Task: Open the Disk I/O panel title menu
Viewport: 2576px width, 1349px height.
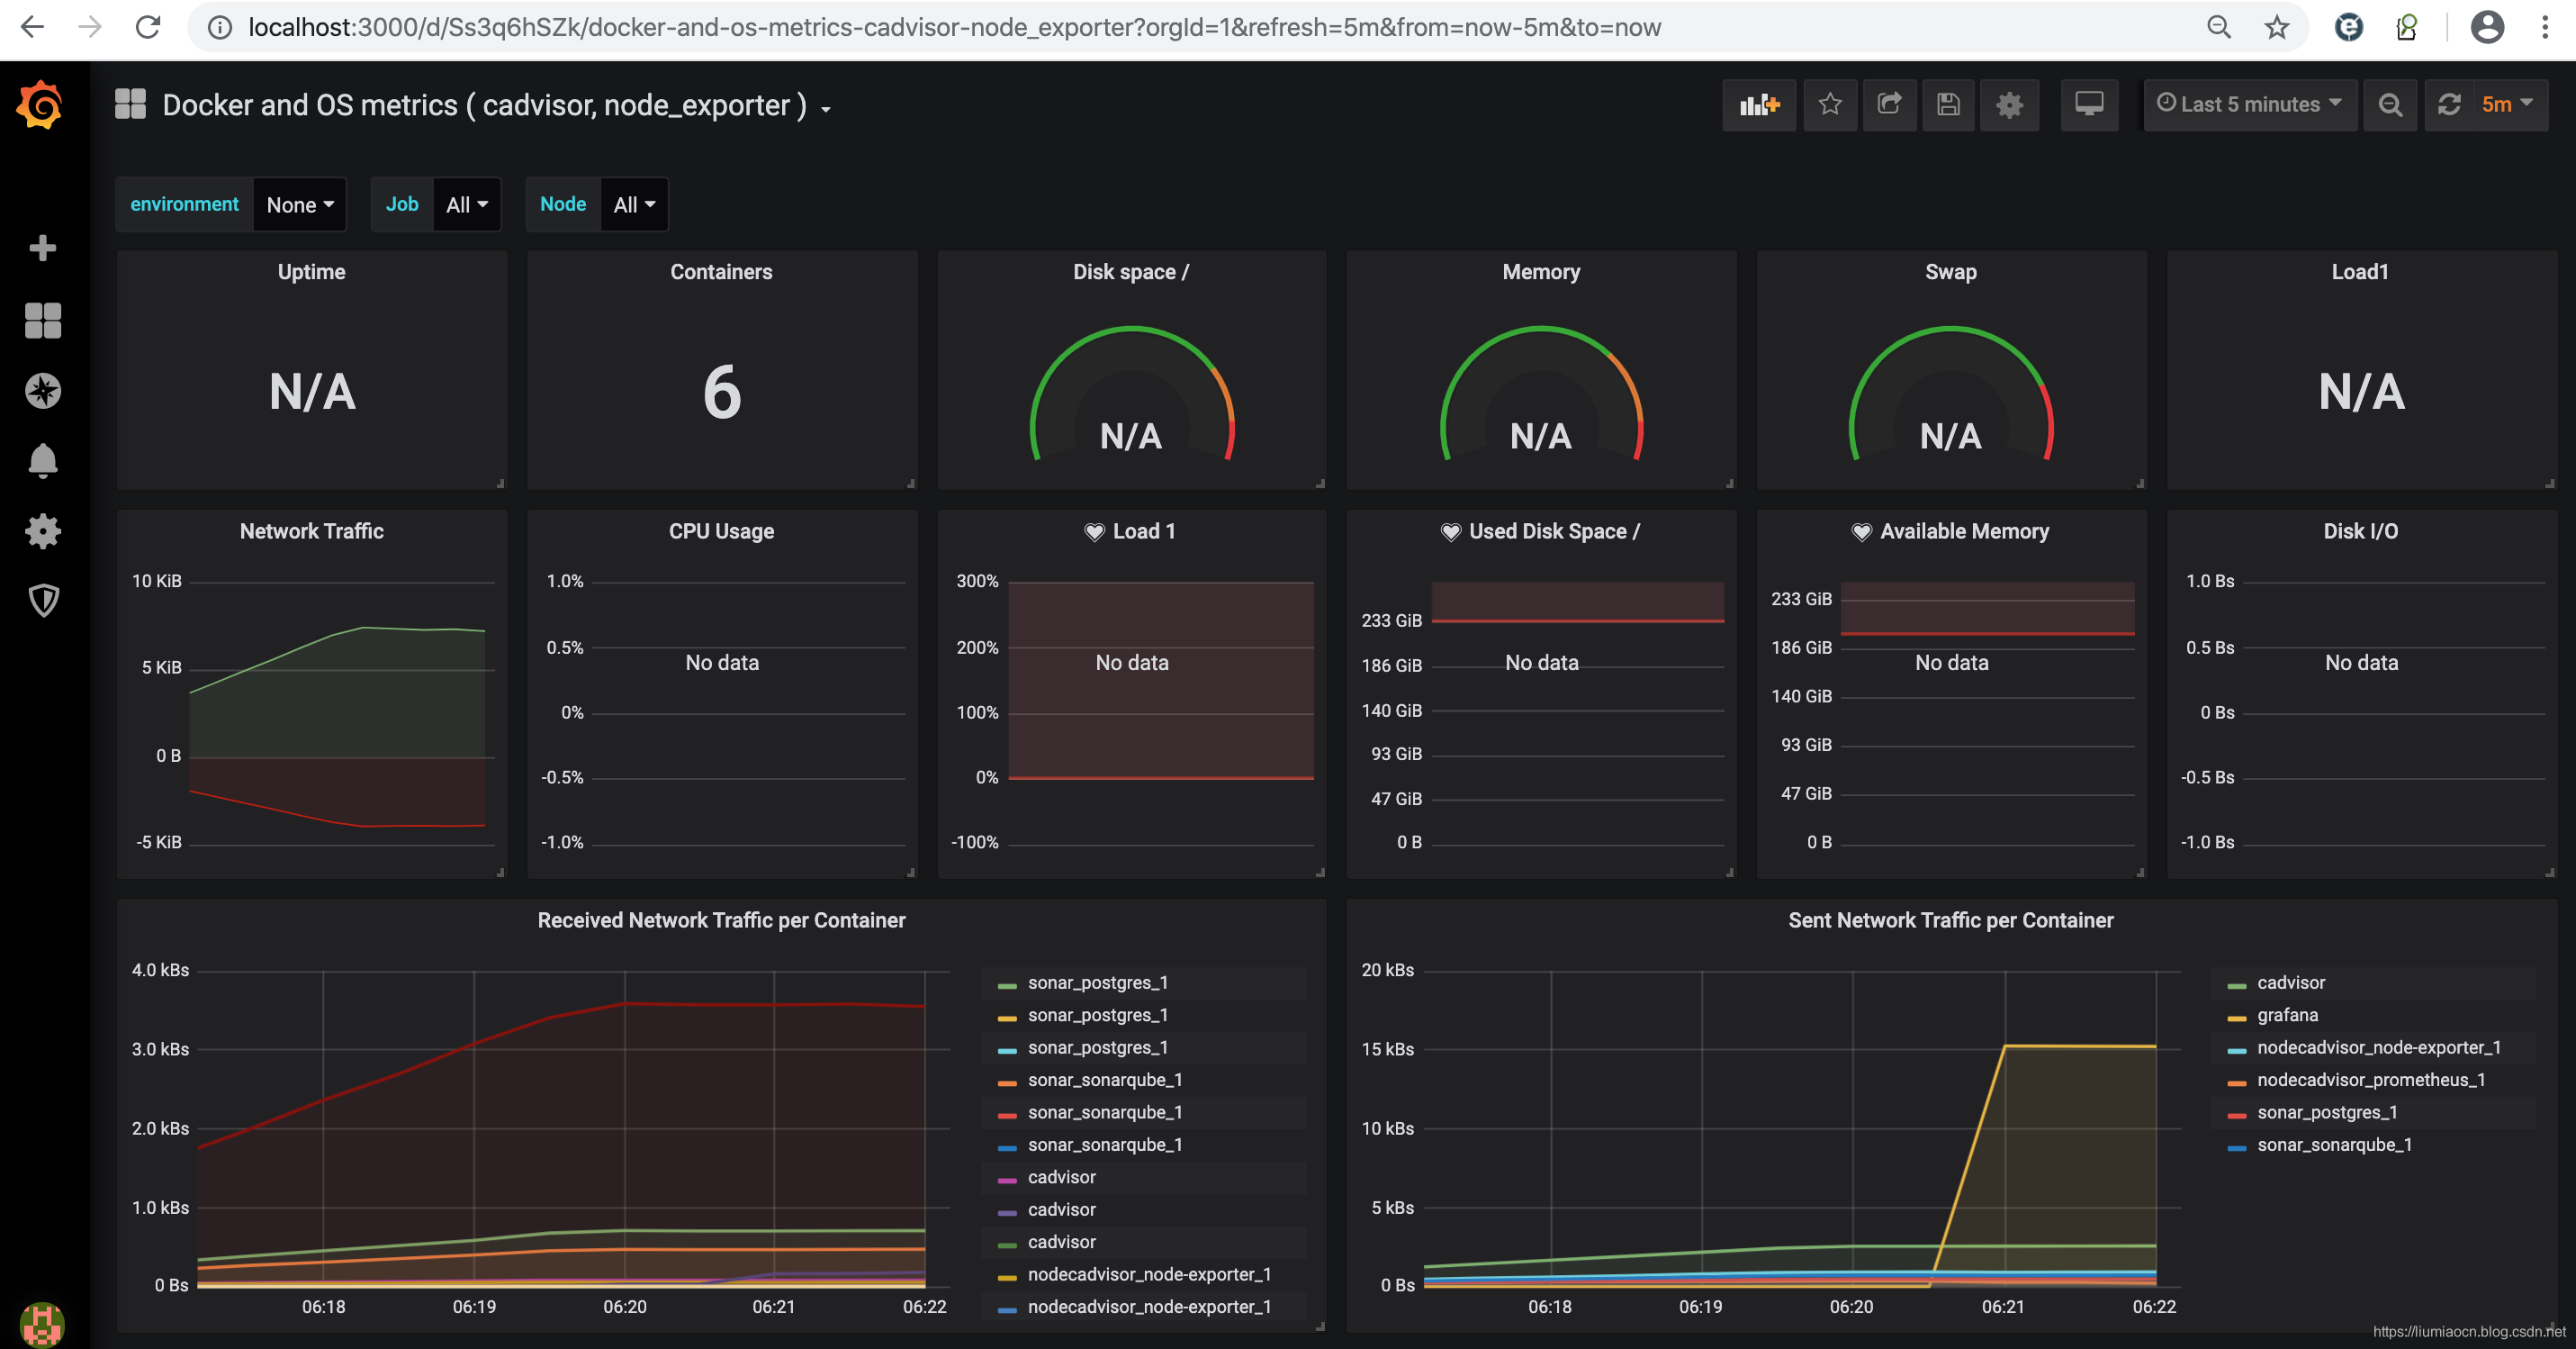Action: tap(2360, 531)
